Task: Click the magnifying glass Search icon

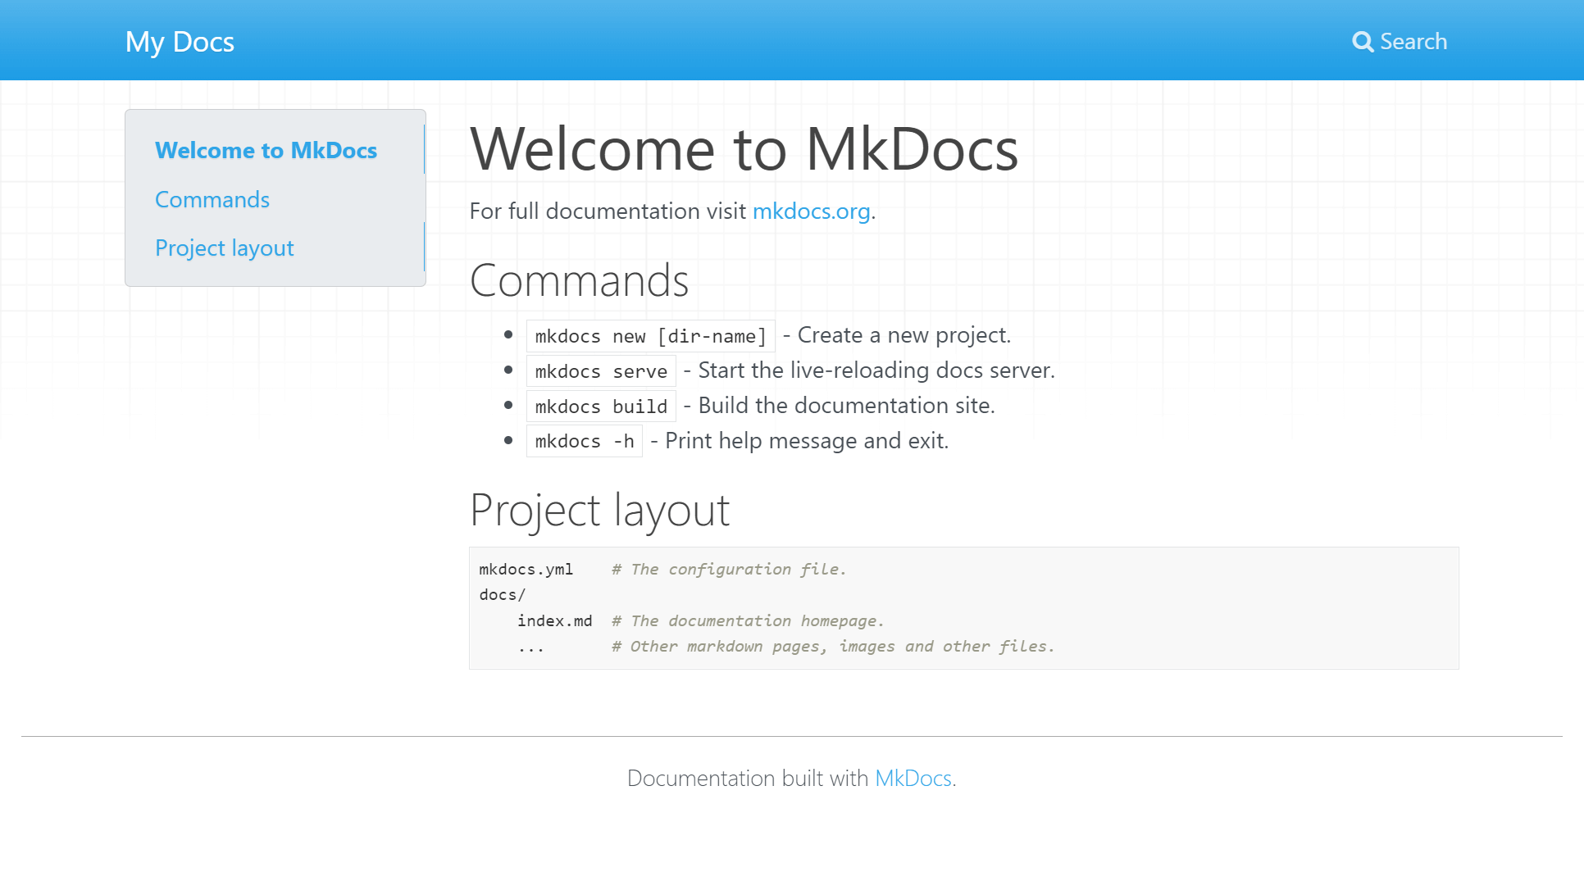Action: pyautogui.click(x=1363, y=41)
